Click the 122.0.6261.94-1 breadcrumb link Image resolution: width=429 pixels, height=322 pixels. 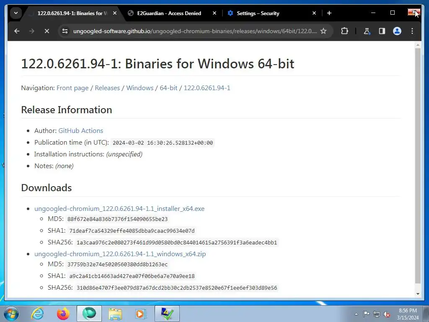[207, 88]
